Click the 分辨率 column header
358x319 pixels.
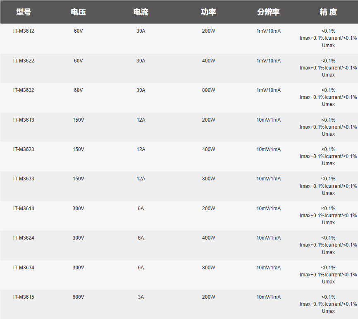269,12
